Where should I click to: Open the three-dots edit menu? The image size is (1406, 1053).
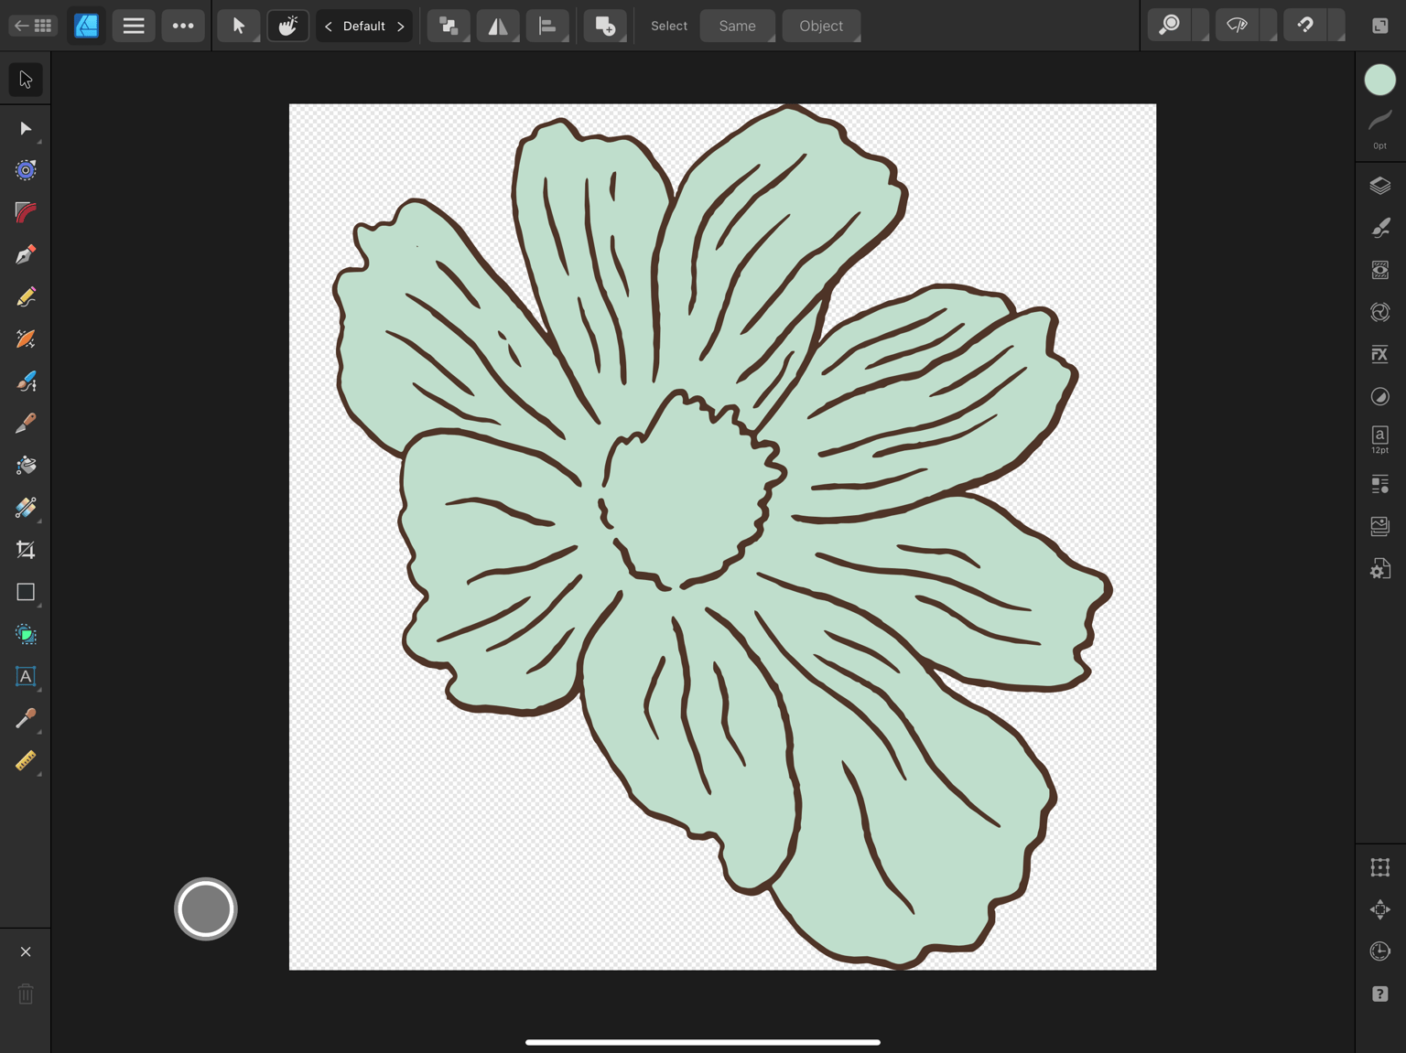pos(183,26)
